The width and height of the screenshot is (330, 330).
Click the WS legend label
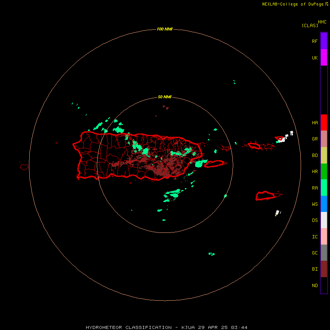[x=315, y=204]
